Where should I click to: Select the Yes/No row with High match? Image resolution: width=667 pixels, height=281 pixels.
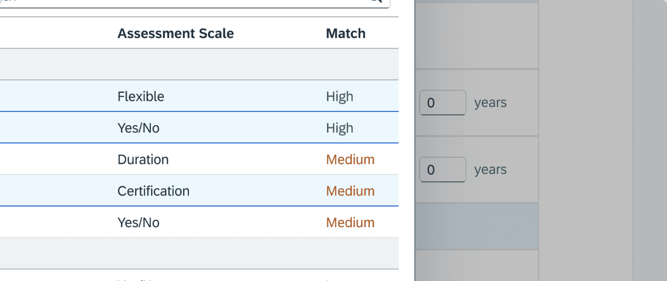pos(138,128)
